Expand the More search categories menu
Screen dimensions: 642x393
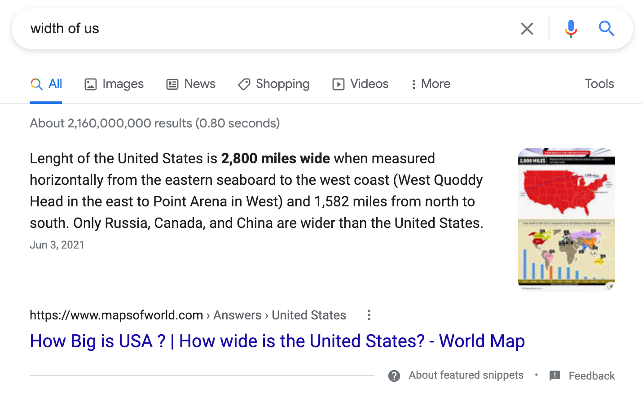pyautogui.click(x=431, y=84)
